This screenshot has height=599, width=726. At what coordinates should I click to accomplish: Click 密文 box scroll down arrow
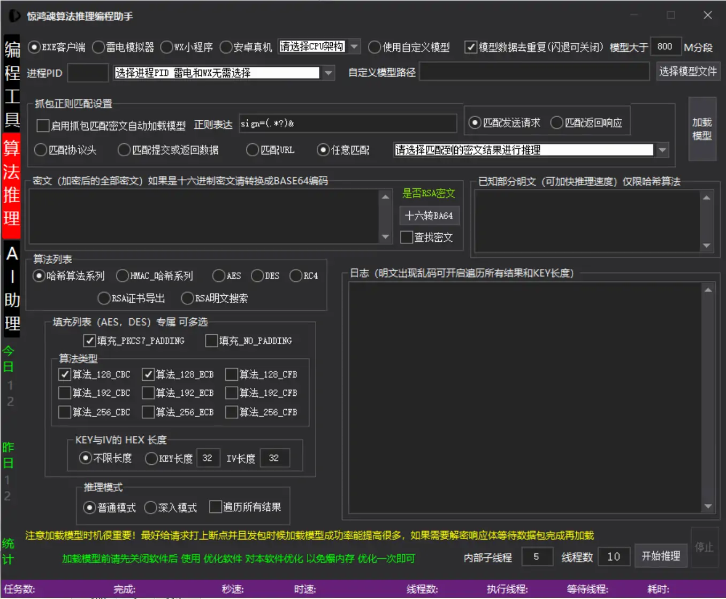point(385,237)
